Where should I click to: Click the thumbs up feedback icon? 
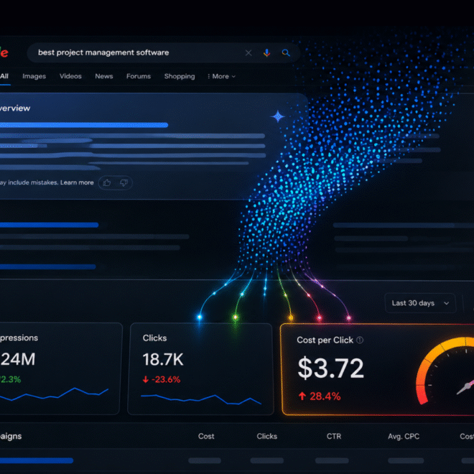107,182
